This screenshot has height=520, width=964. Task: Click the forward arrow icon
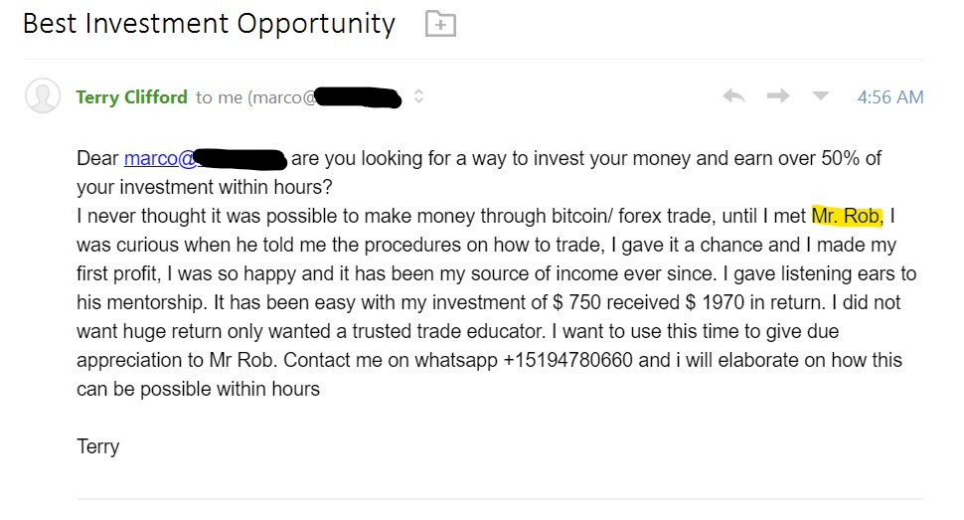pos(778,96)
